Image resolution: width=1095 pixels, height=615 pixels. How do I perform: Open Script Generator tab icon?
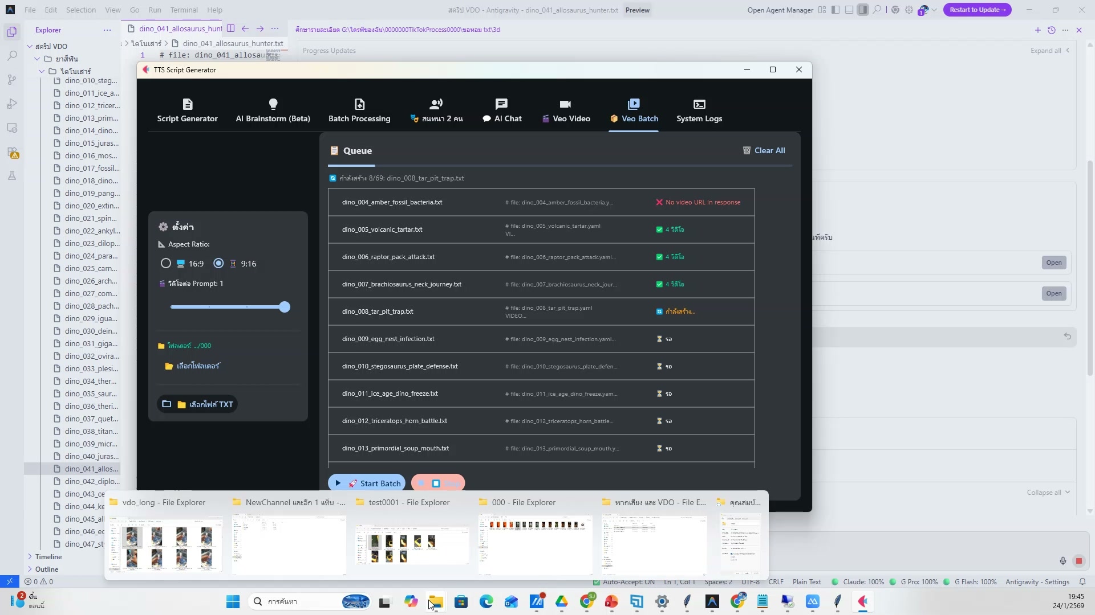pyautogui.click(x=188, y=105)
